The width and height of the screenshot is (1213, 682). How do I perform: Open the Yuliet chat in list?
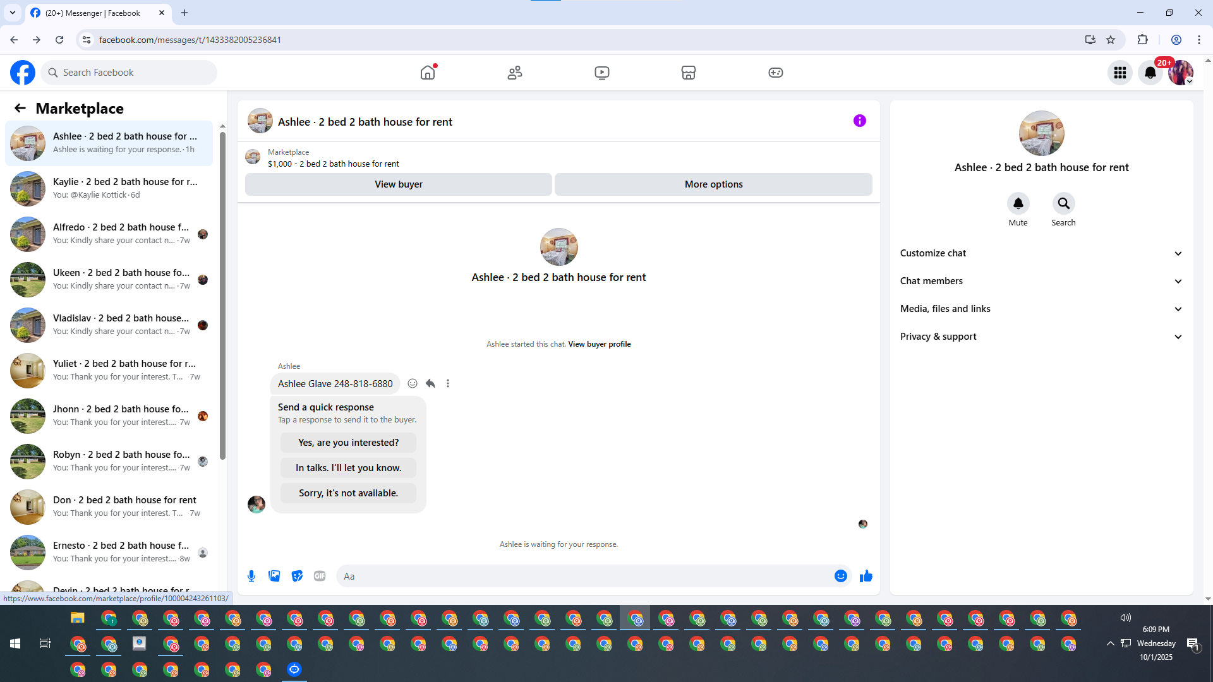pos(109,371)
